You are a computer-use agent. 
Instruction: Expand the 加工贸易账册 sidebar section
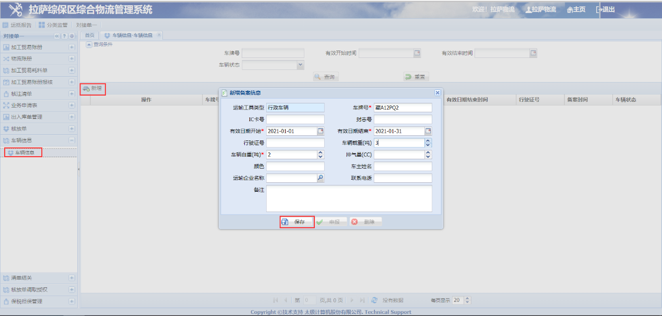[x=72, y=47]
